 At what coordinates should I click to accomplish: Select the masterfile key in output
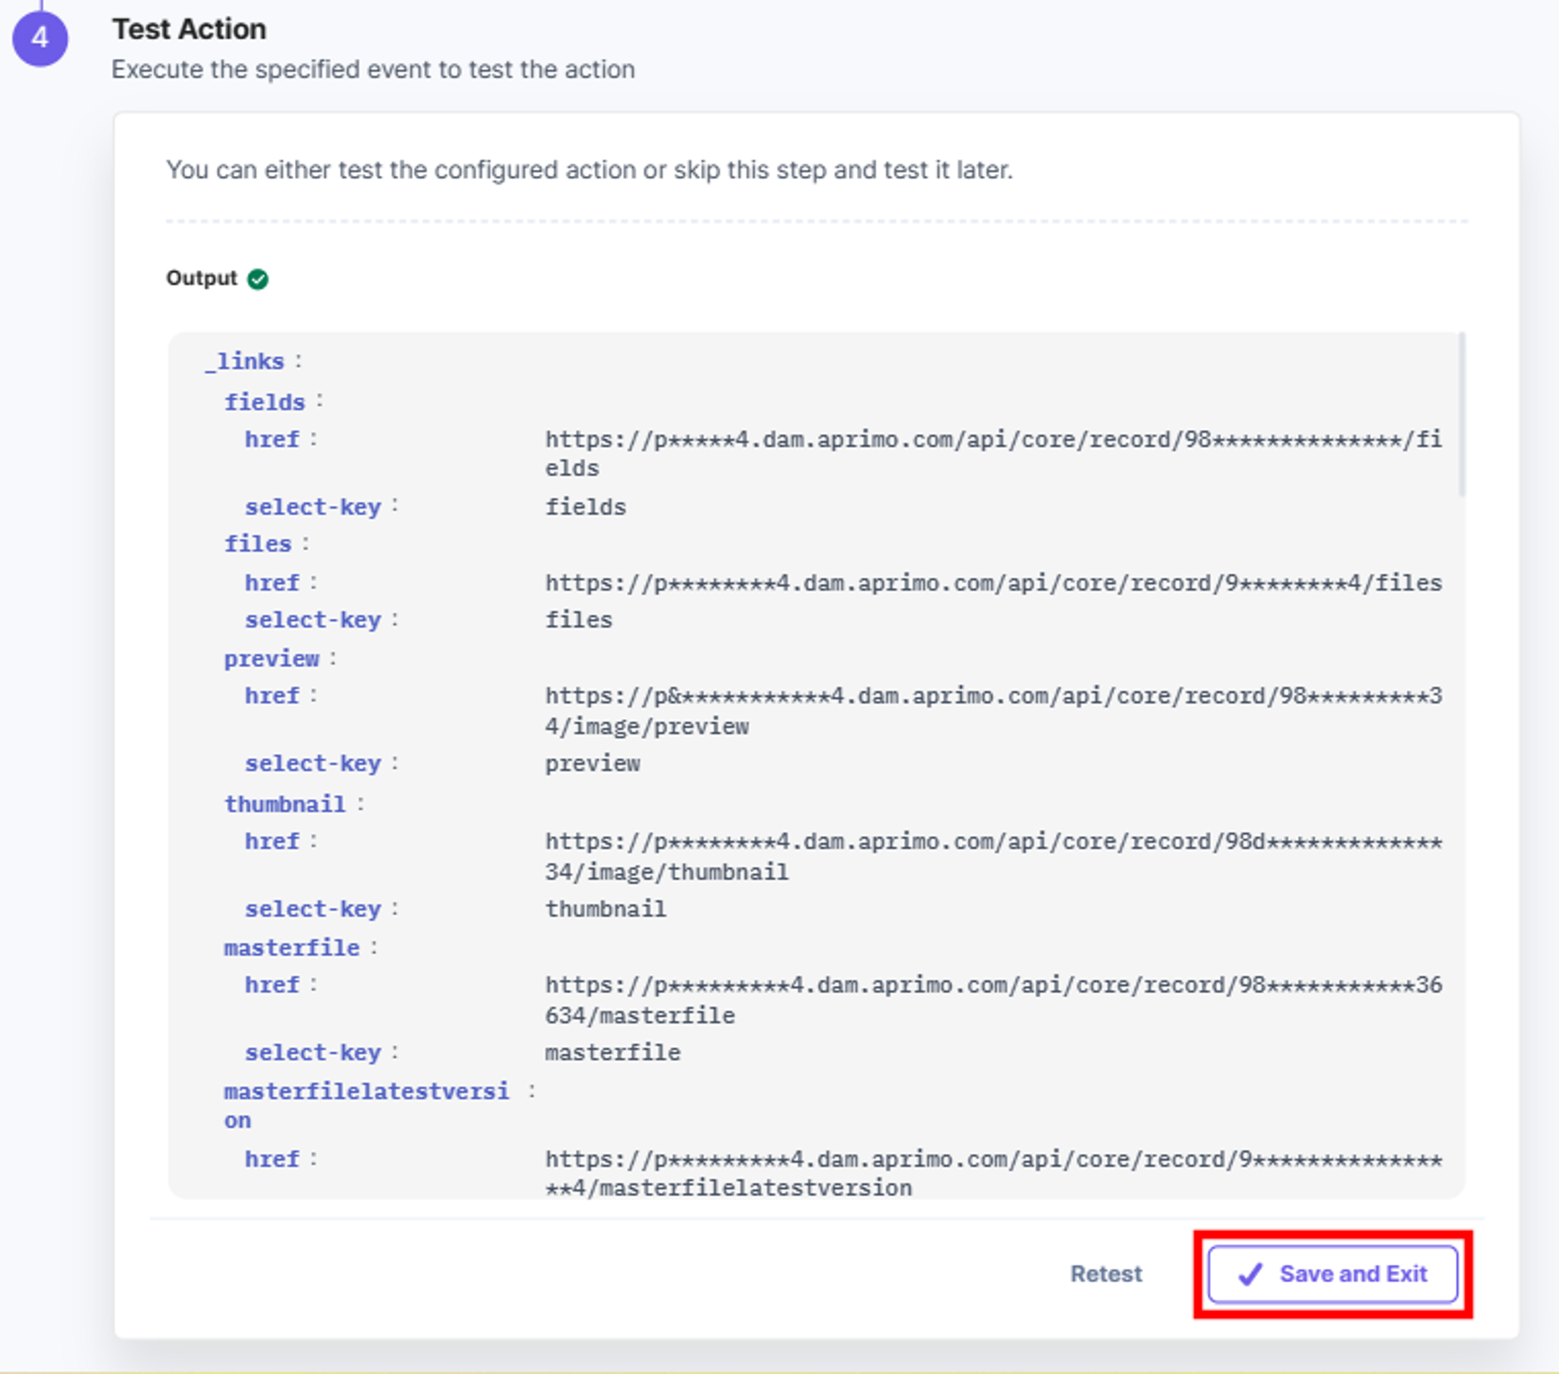292,948
